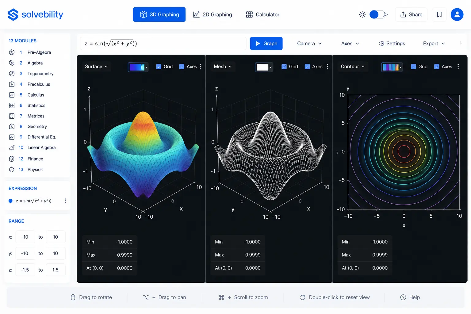Open Mesh panel three-dot menu
Viewport: 471px width, 314px height.
tap(327, 67)
